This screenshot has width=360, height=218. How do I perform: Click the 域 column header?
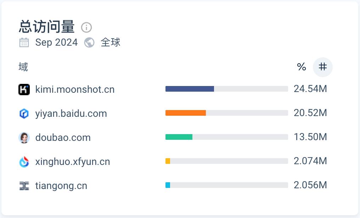(x=23, y=67)
